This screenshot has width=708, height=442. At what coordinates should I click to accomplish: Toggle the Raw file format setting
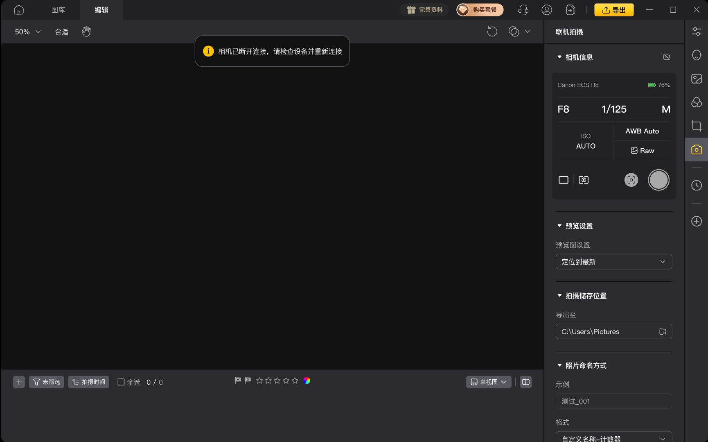pyautogui.click(x=642, y=150)
